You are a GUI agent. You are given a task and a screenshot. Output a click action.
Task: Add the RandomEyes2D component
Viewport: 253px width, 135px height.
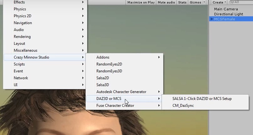tap(124, 64)
